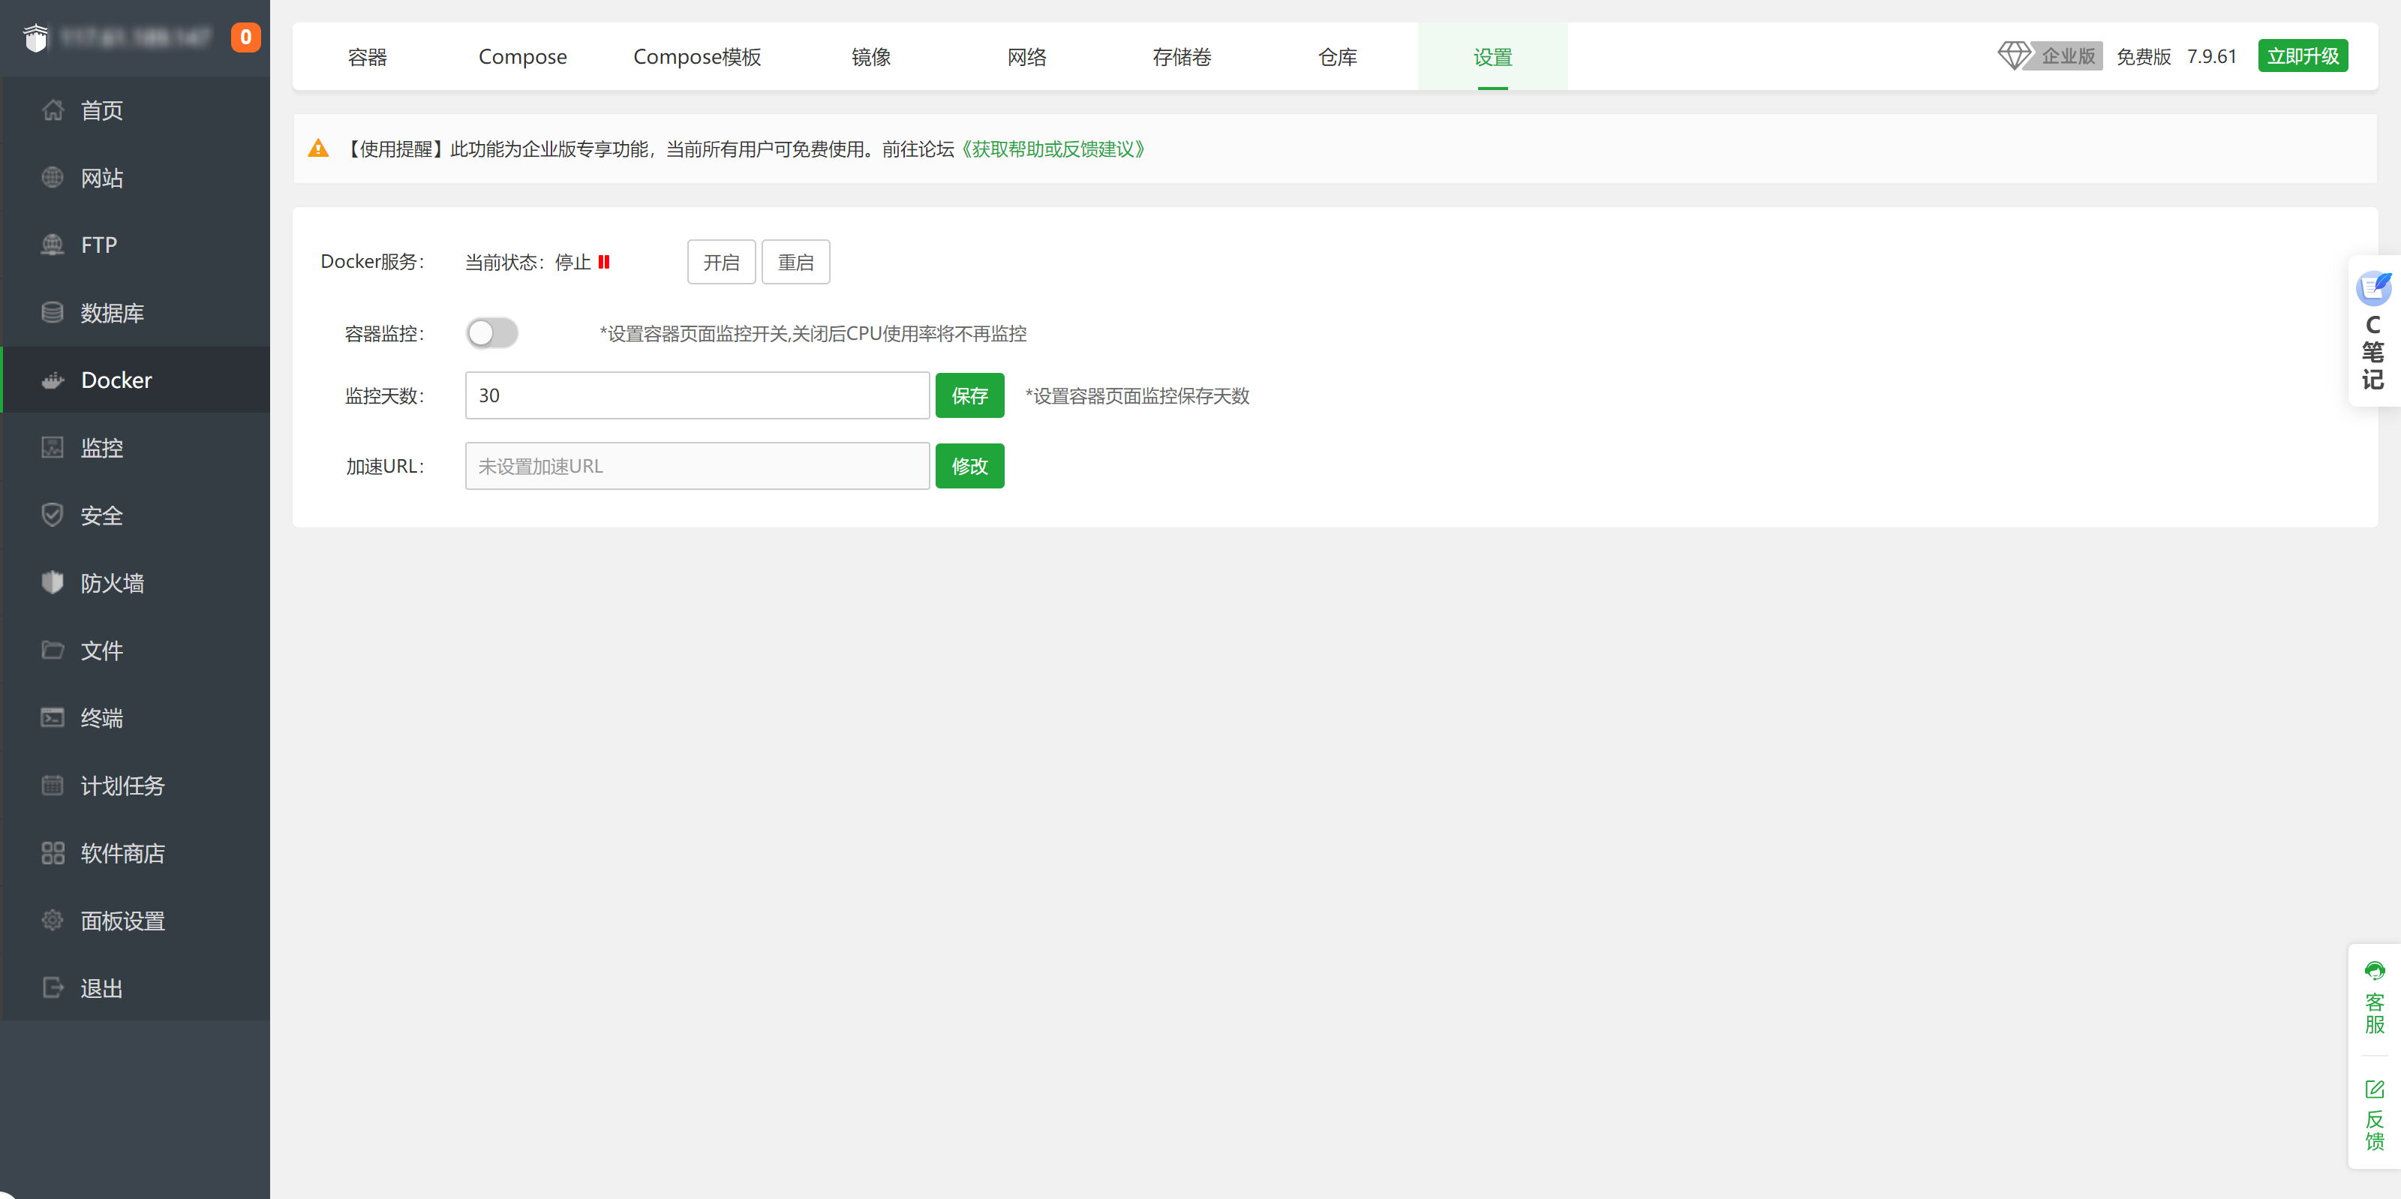Click the panel logo in top-left corner

tap(35, 38)
